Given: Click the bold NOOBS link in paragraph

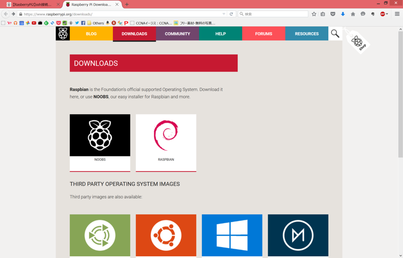Looking at the screenshot, I should coord(101,97).
